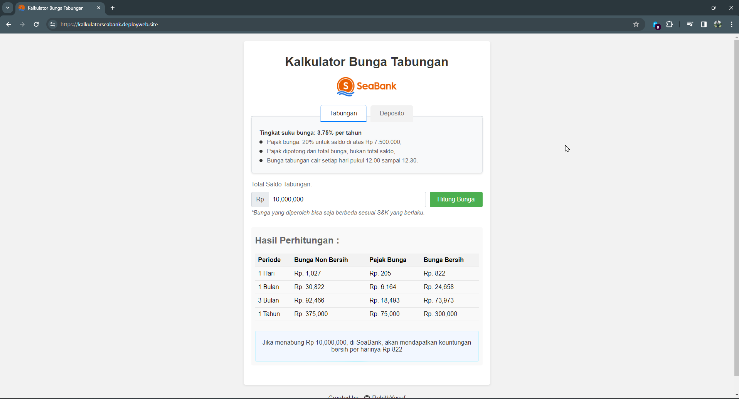739x399 pixels.
Task: Click the Hasil Perhitungan heading
Action: click(x=297, y=240)
